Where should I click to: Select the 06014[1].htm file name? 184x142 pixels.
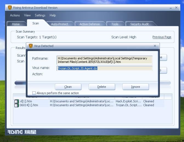coord(29,105)
